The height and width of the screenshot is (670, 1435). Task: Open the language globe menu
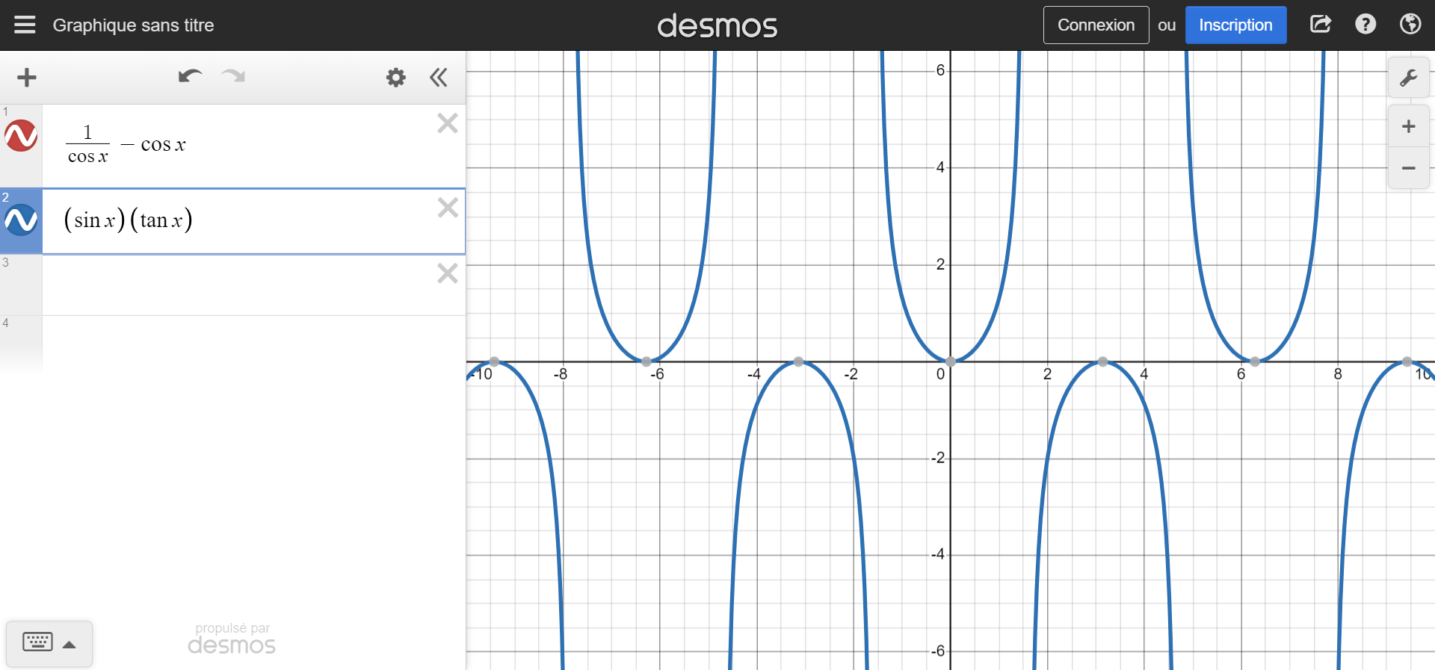tap(1410, 25)
